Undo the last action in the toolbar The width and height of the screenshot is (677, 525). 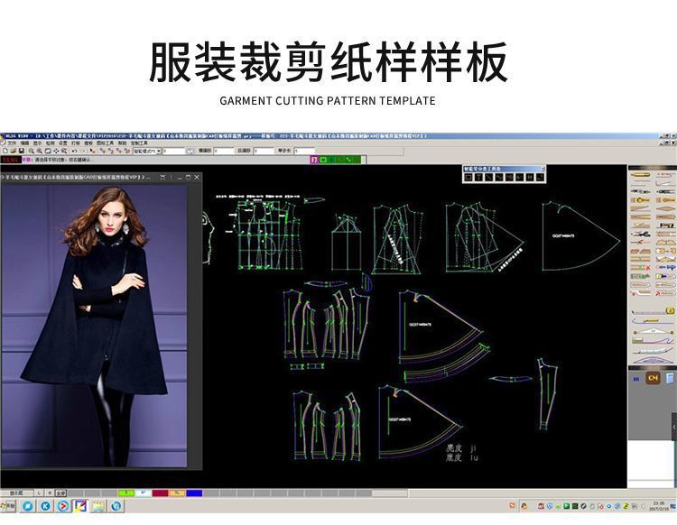[x=74, y=151]
